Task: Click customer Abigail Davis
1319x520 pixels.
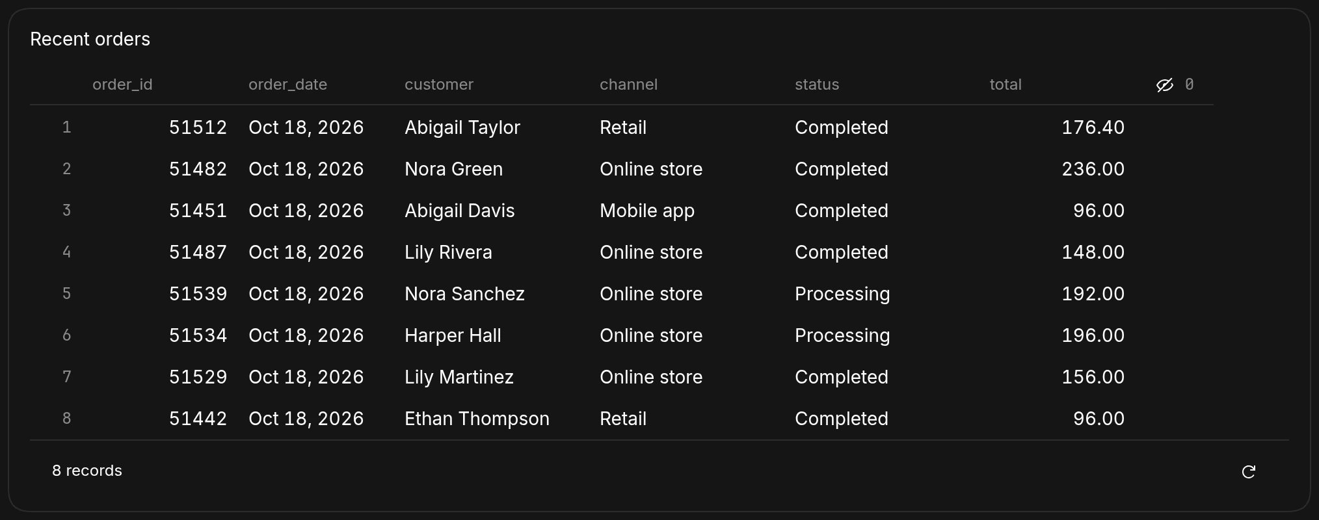Action: click(x=459, y=211)
